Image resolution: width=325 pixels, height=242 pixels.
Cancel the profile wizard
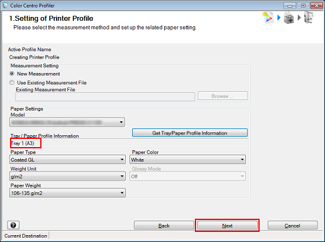292,226
